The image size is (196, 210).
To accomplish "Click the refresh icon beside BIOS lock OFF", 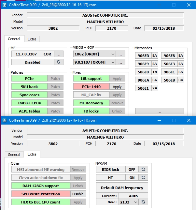I will [143, 170].
